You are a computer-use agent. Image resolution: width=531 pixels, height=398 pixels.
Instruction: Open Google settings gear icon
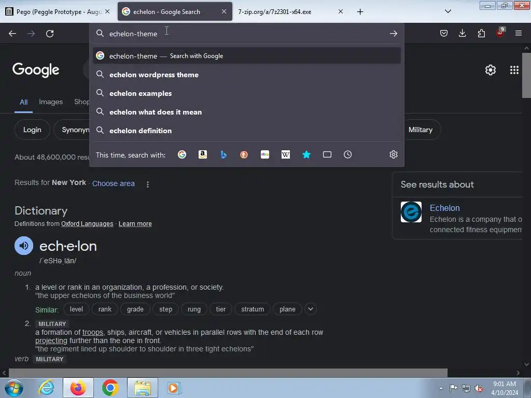491,70
